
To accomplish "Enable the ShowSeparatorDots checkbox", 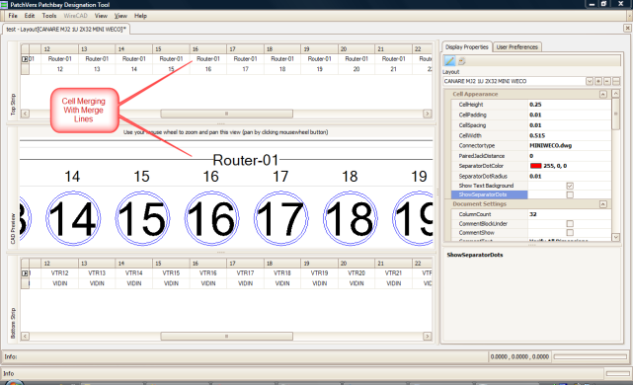I will pyautogui.click(x=570, y=194).
